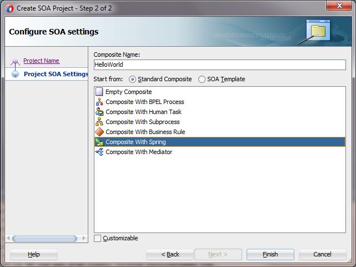Select 'Composite With BPEL Process' row

(220, 102)
